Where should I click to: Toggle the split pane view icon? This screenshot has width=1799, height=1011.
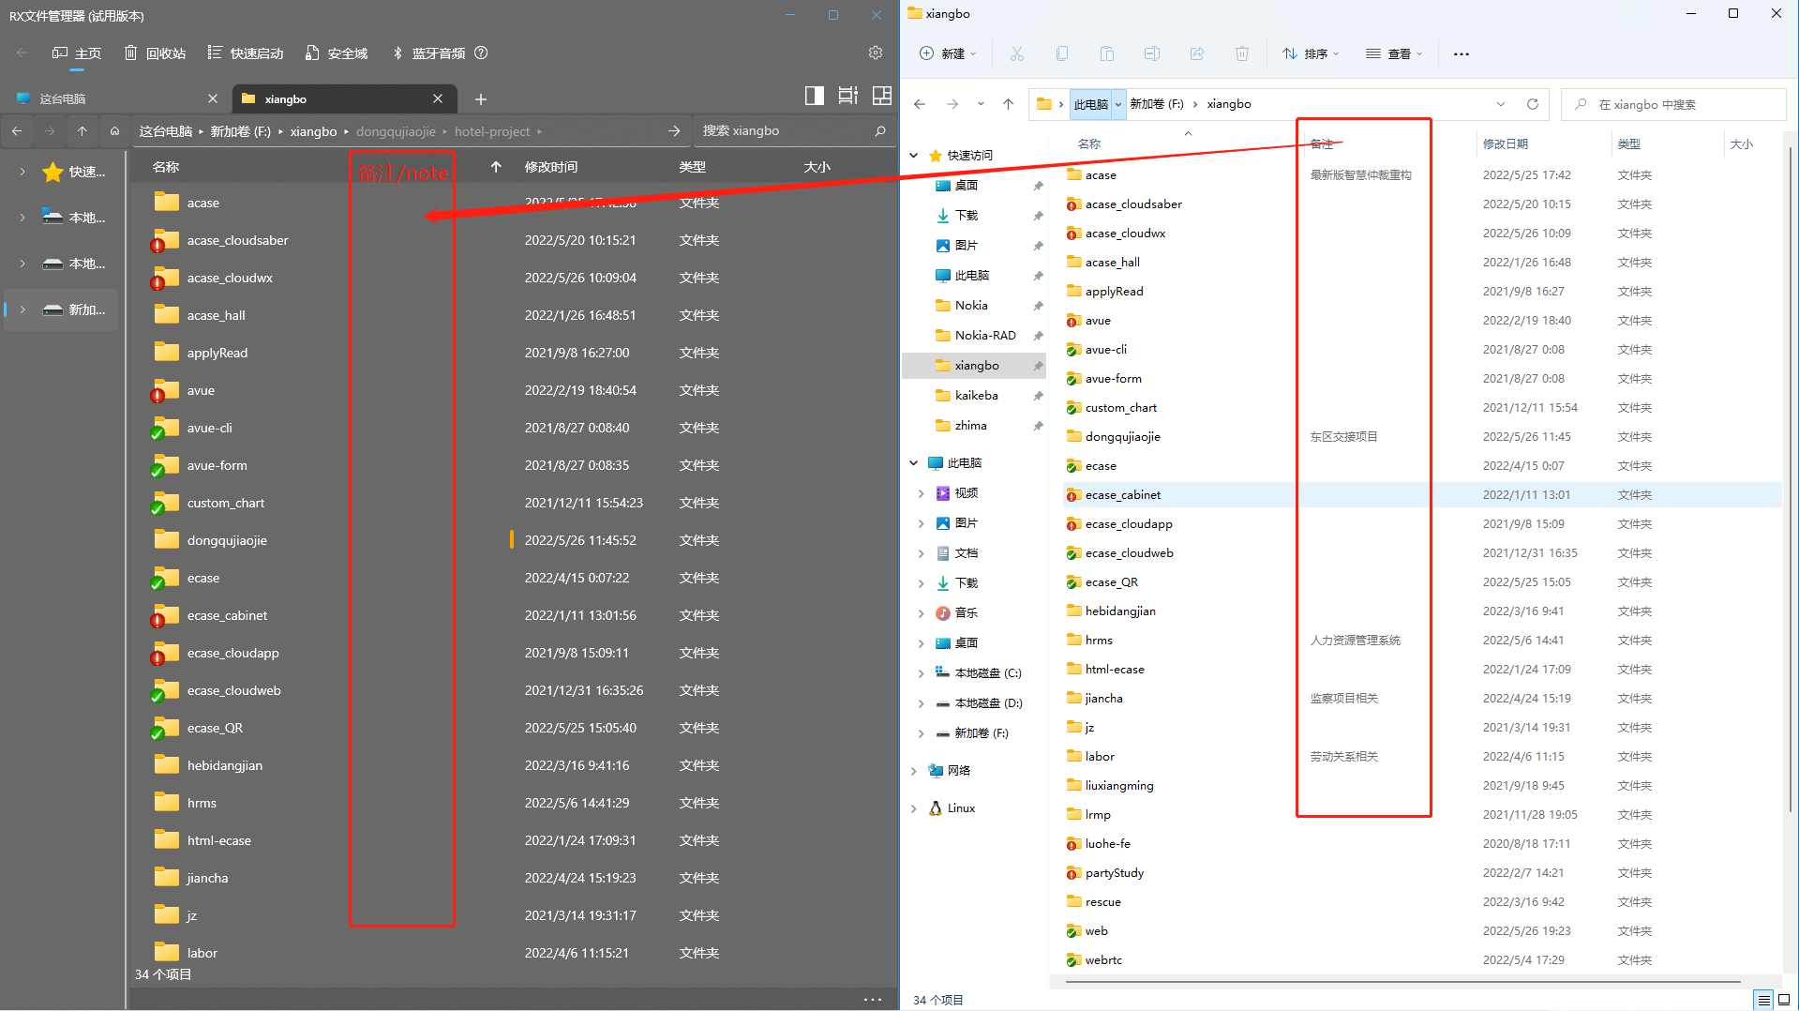(814, 96)
